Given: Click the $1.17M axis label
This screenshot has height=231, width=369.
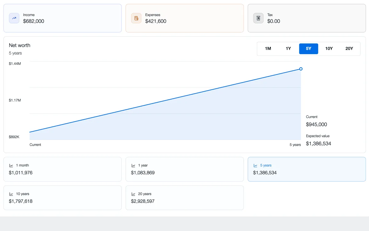Looking at the screenshot, I should coord(15,100).
